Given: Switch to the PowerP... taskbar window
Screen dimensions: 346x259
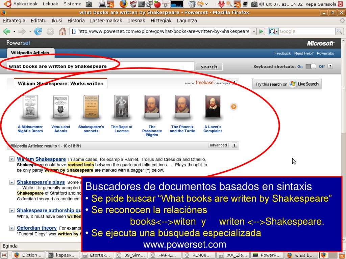Looking at the screenshot, I should pyautogui.click(x=268, y=255).
